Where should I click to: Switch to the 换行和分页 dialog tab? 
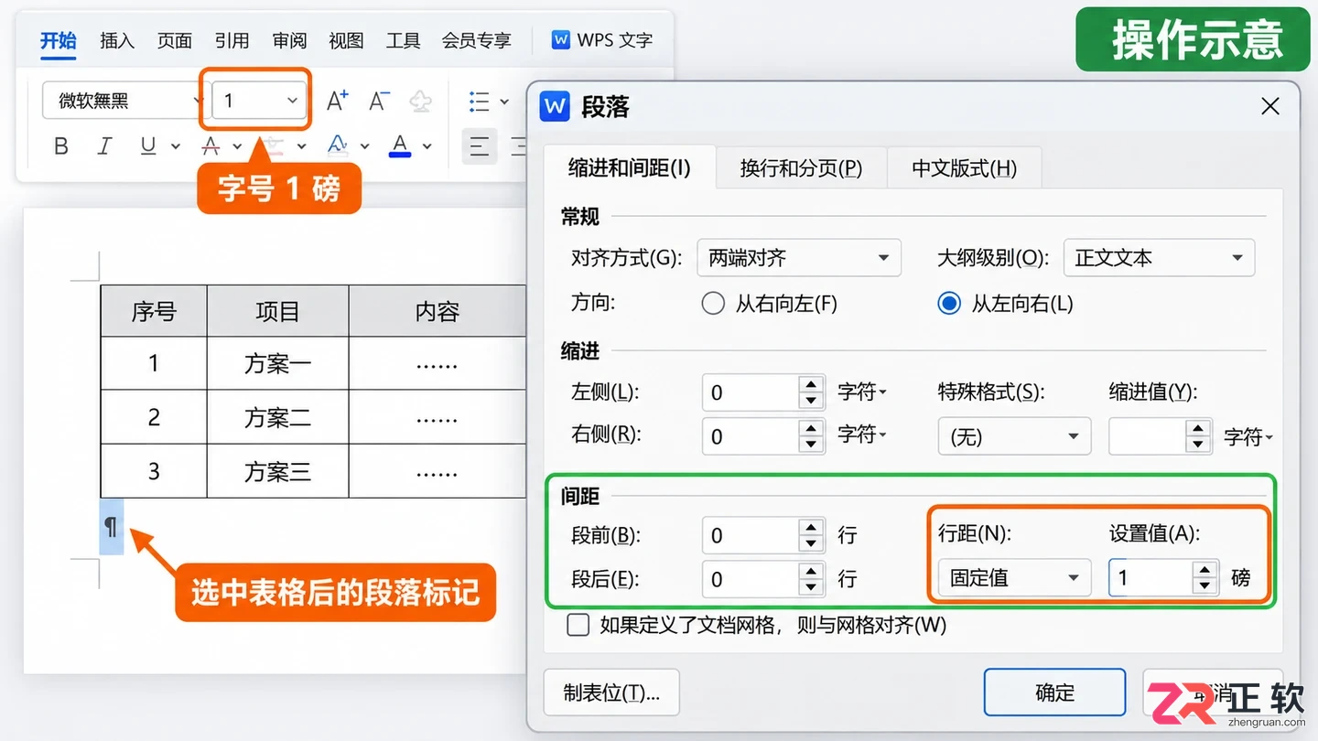click(x=801, y=168)
